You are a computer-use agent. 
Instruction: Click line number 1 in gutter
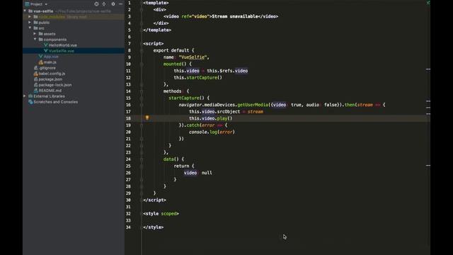click(129, 3)
